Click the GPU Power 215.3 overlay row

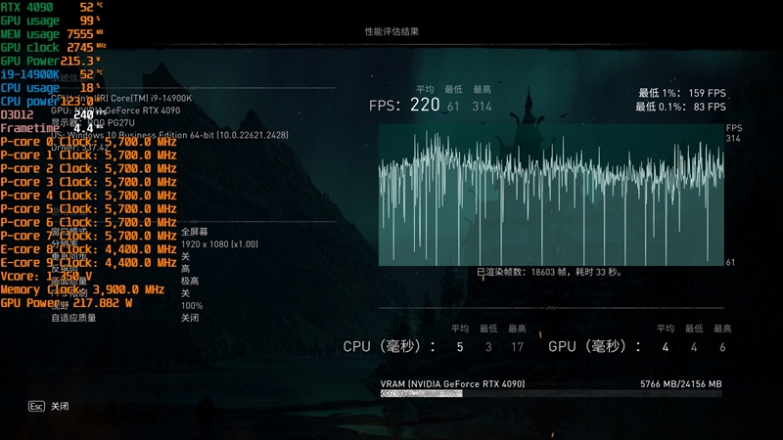pyautogui.click(x=51, y=61)
